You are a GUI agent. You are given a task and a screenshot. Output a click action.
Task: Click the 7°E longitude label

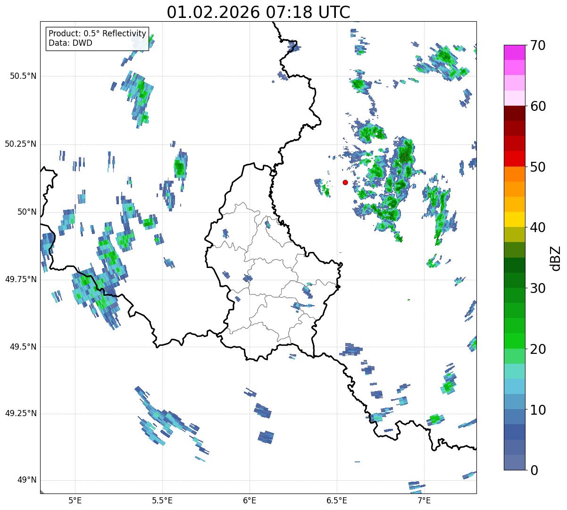(424, 500)
